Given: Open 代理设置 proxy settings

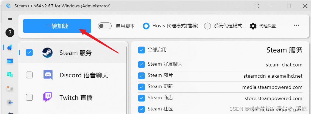Looking at the screenshot, I should [x=263, y=26].
